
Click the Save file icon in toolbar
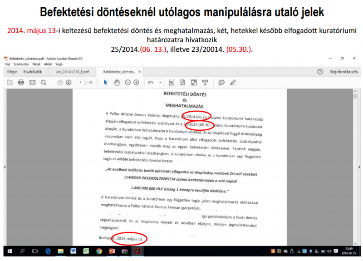point(10,83)
